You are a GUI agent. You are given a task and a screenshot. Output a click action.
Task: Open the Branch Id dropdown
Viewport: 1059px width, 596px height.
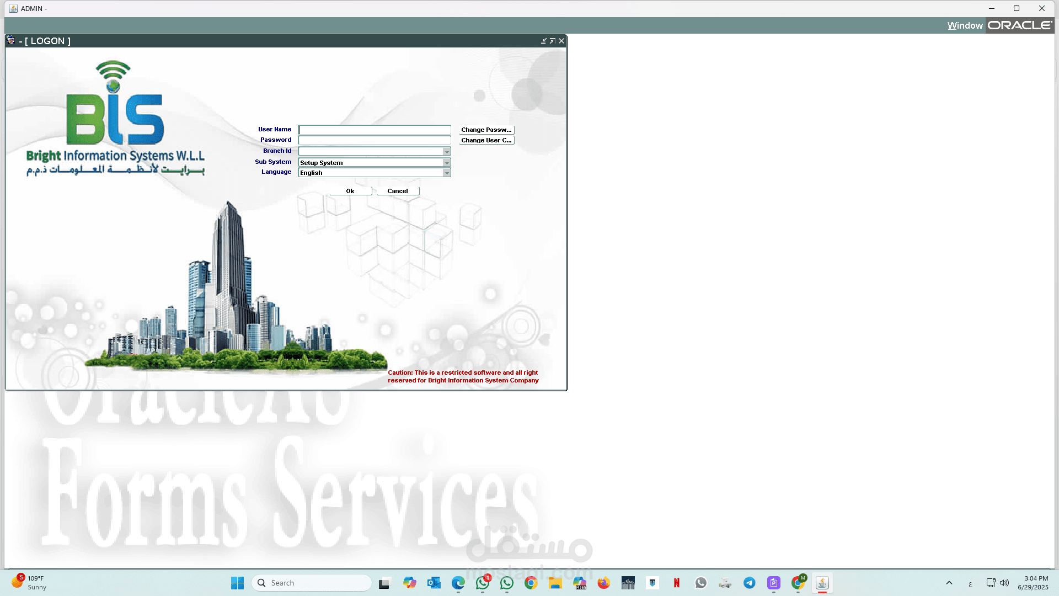(x=447, y=151)
